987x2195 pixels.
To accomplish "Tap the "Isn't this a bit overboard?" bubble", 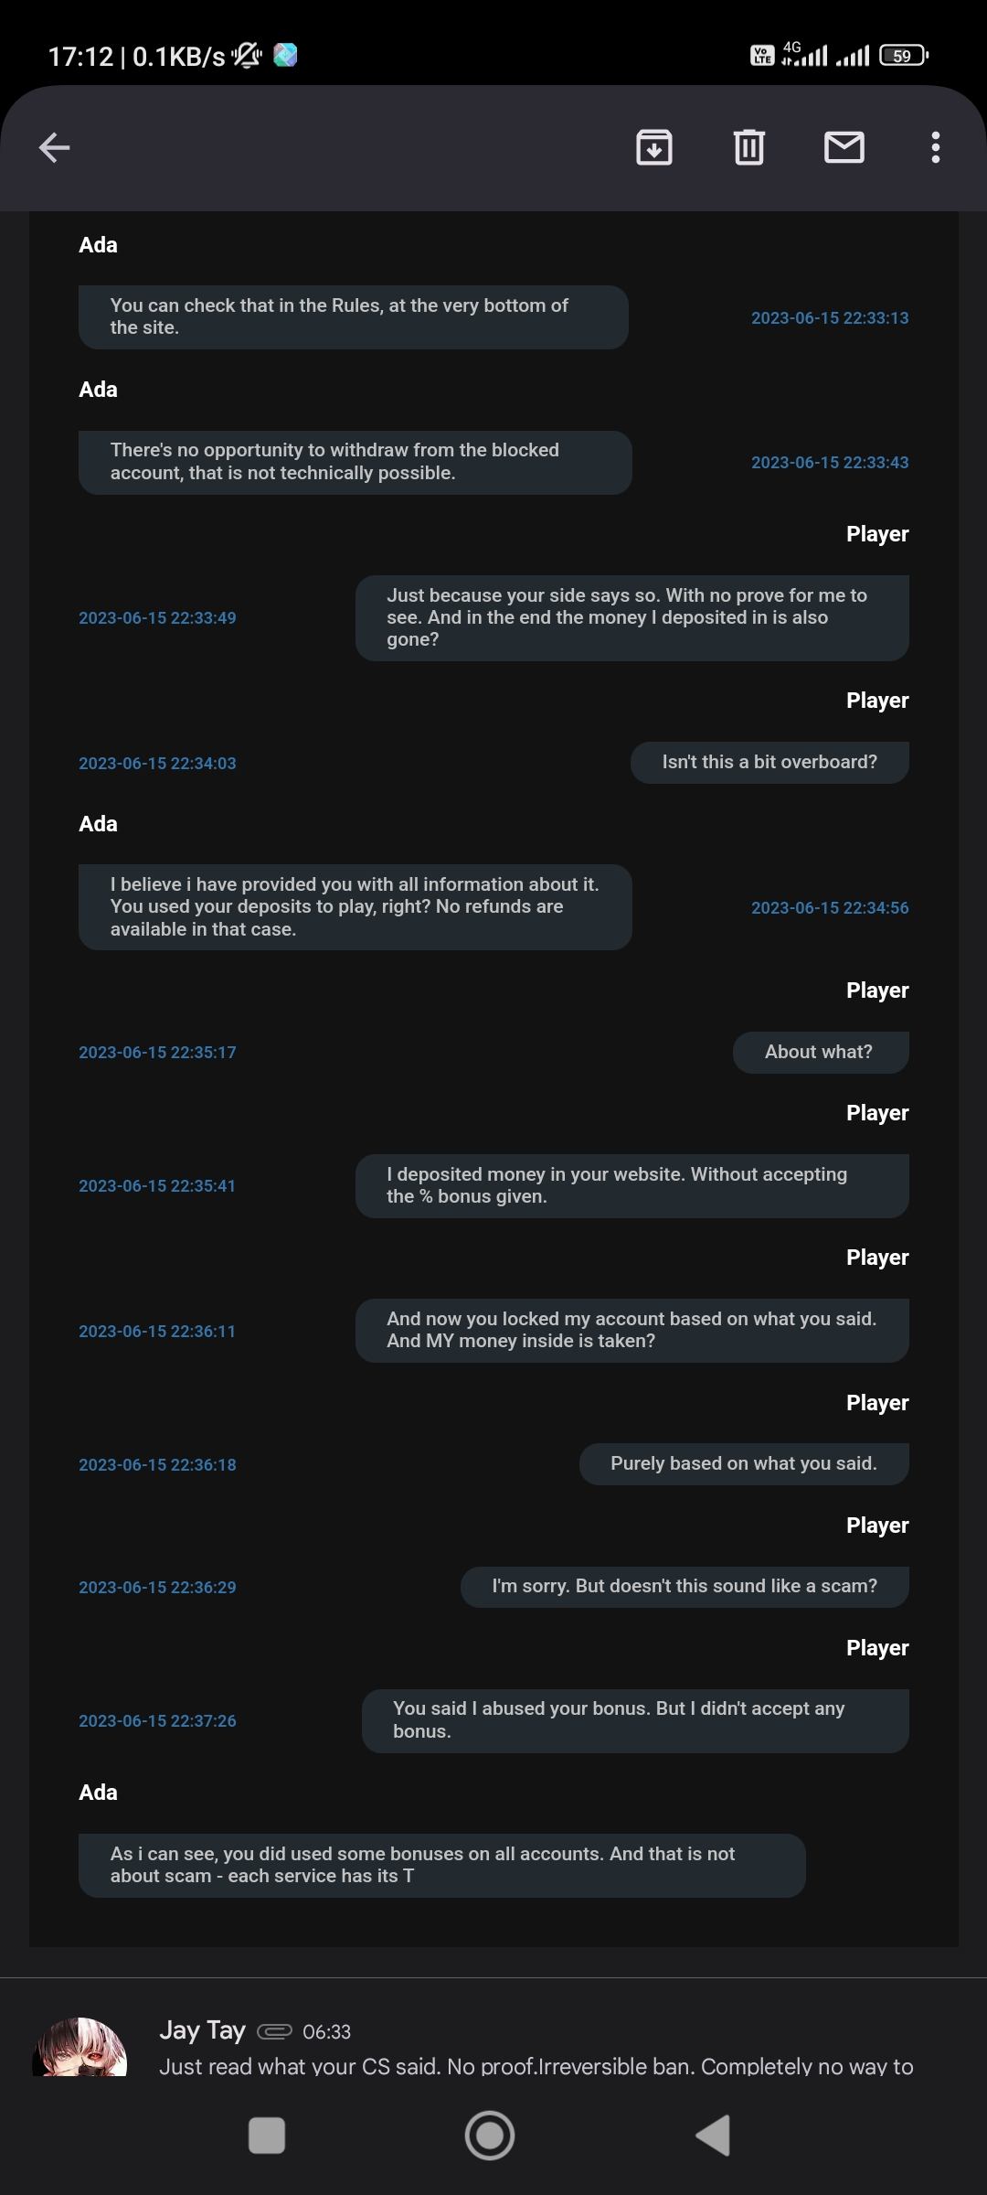I will [x=769, y=763].
